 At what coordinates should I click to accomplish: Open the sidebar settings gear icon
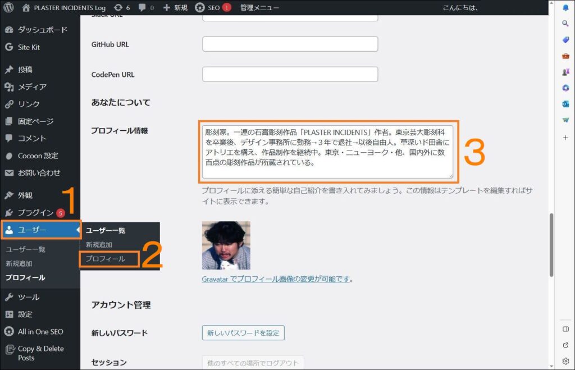coord(565,361)
